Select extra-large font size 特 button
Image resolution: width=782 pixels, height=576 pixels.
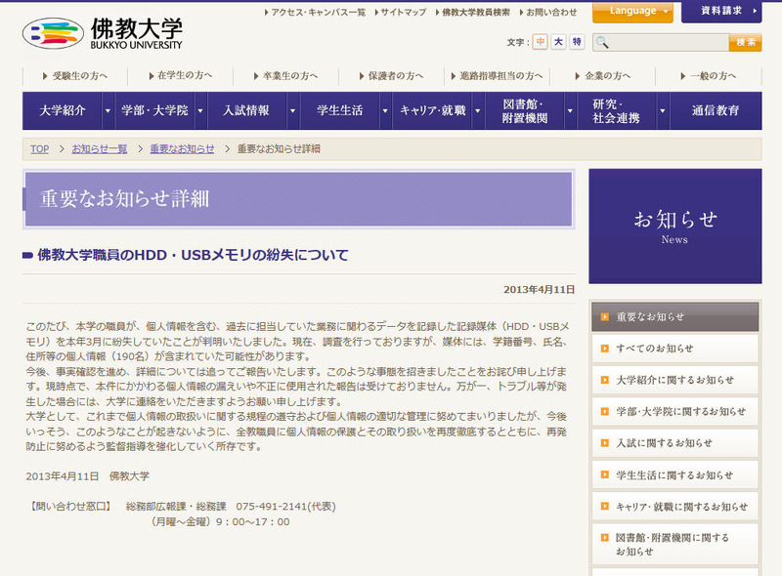click(577, 42)
